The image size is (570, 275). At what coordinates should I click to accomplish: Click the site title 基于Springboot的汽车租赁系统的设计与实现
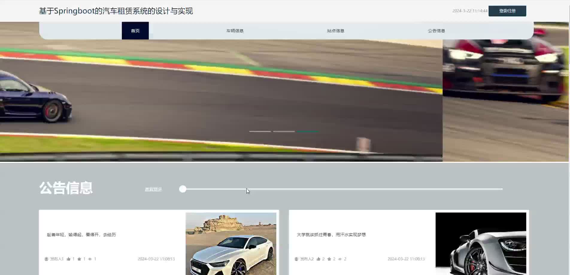(x=116, y=11)
